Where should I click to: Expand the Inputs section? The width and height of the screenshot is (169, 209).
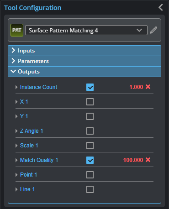[84, 51]
